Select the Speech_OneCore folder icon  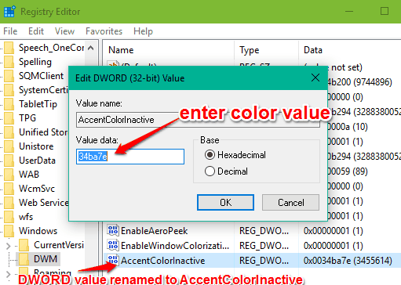click(9, 48)
